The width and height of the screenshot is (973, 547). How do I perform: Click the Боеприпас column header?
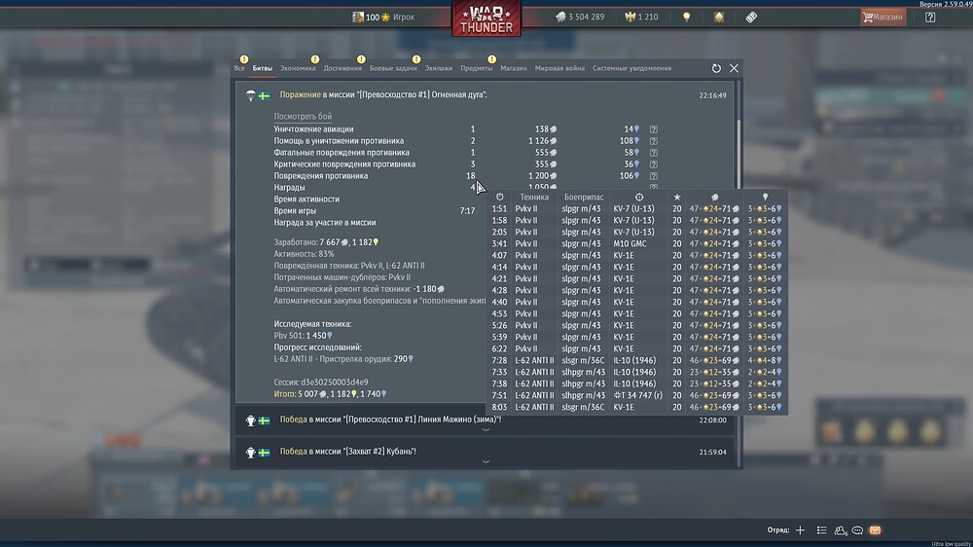coord(583,197)
